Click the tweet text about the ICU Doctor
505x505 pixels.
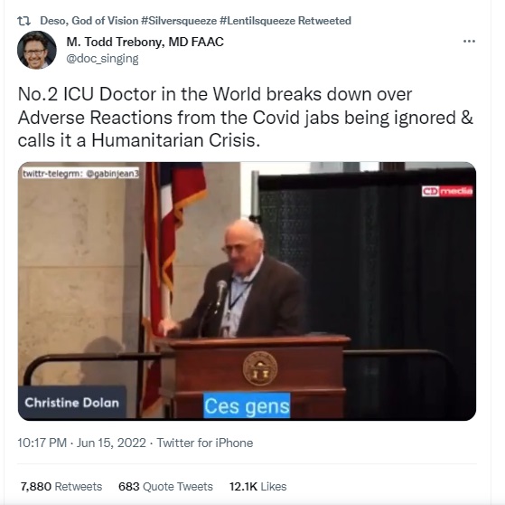click(x=246, y=117)
